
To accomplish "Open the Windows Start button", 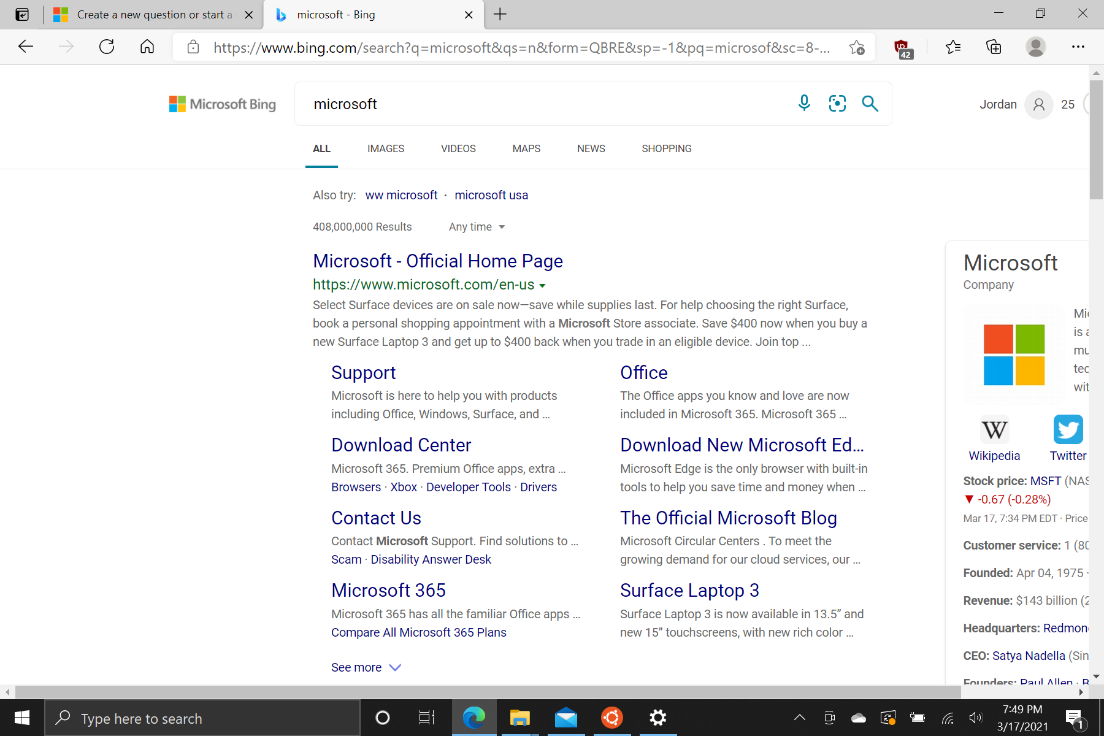I will (22, 718).
